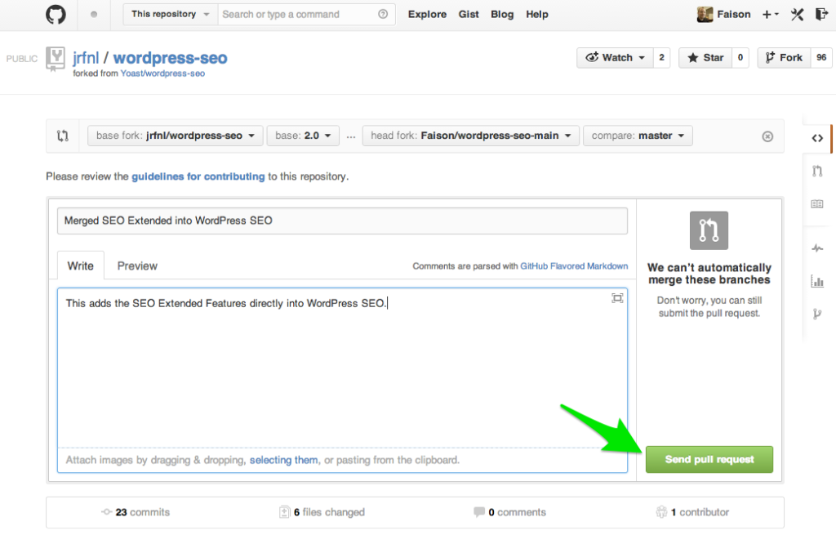Click the search help question-mark icon
Screen dimensions: 836x535
pyautogui.click(x=383, y=14)
